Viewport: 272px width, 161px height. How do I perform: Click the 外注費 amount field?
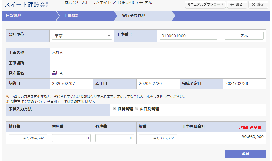pyautogui.click(x=115, y=138)
